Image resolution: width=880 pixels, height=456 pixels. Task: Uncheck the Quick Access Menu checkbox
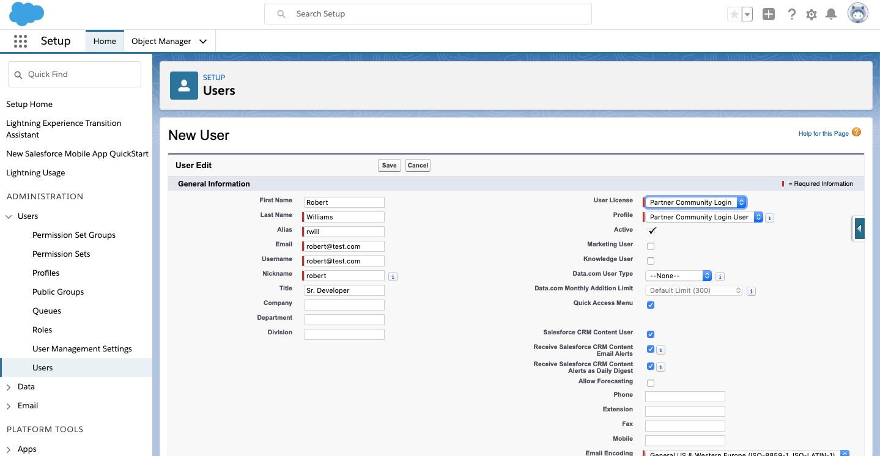click(x=651, y=305)
